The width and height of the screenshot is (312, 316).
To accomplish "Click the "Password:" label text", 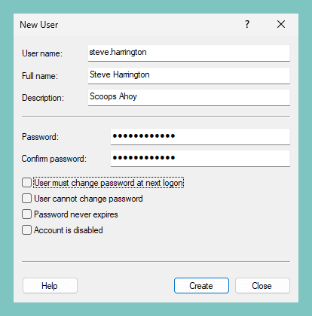I will point(40,137).
